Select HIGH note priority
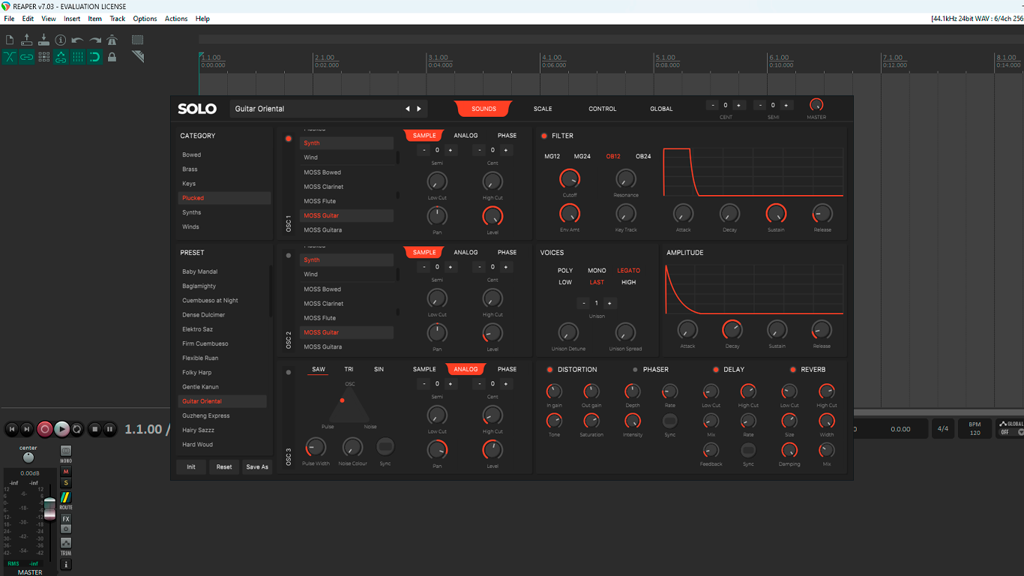Screen dimensions: 1024x576 coord(628,283)
